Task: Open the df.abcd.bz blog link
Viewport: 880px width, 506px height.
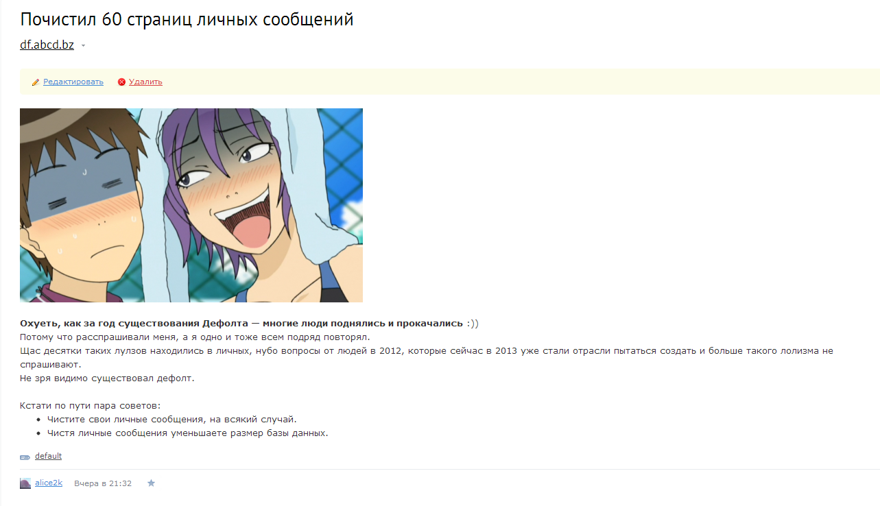Action: 47,45
